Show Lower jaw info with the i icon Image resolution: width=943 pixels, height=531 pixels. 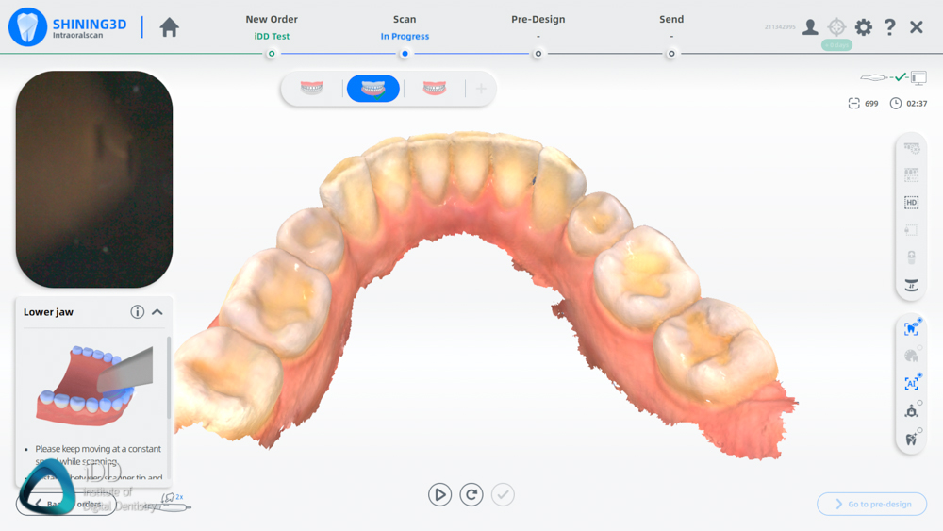click(137, 312)
